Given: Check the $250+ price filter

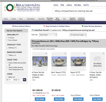Looking at the screenshot, I should point(7,77).
